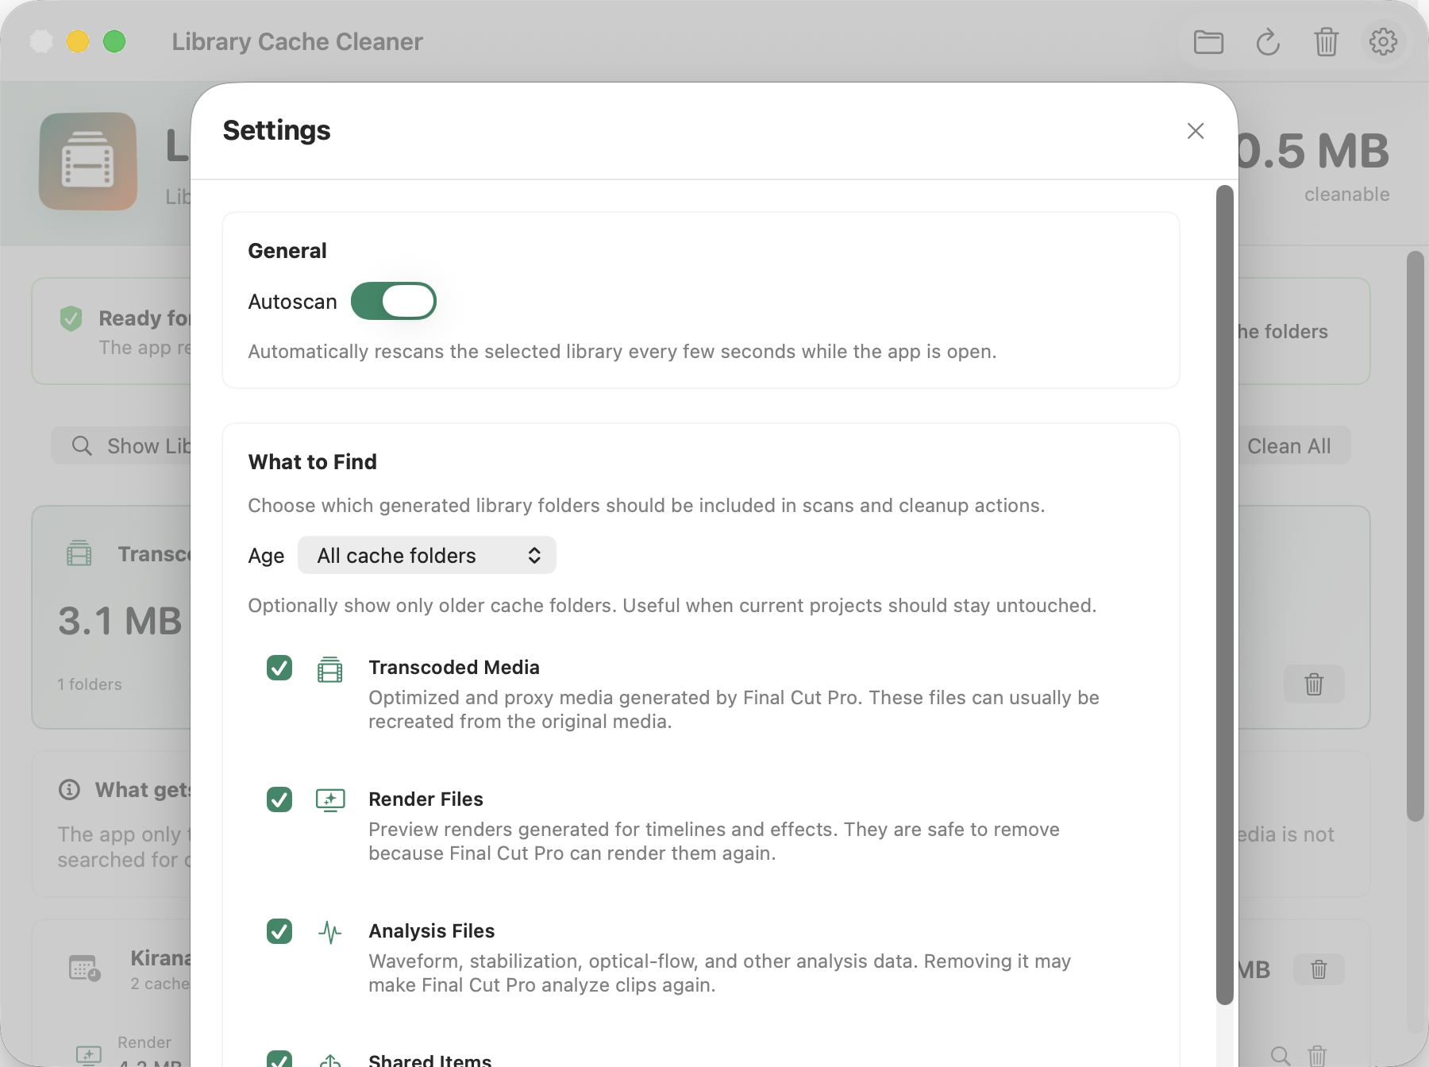The image size is (1429, 1067).
Task: Uncheck the Analysis Files checkbox
Action: click(279, 931)
